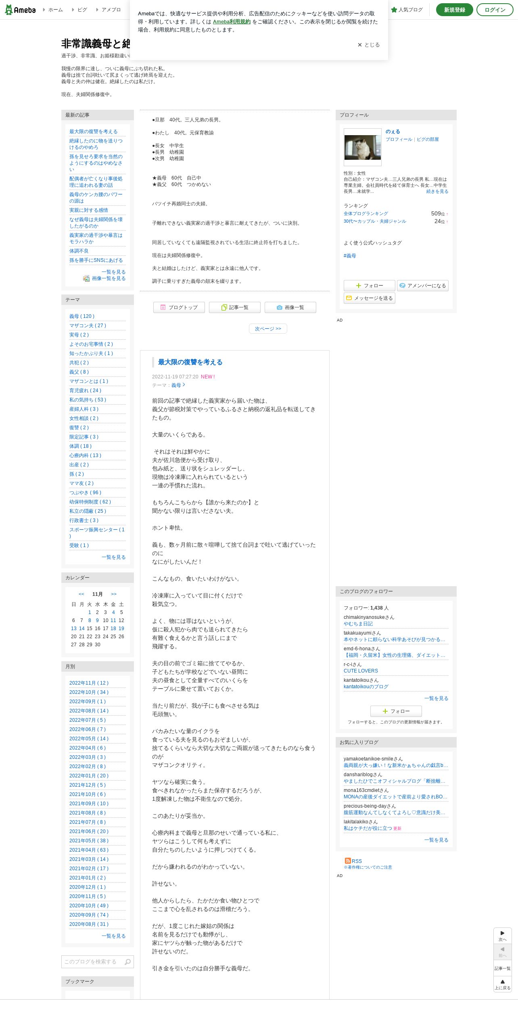The height and width of the screenshot is (1036, 518).
Task: Click the Ameba logo
Action: click(x=20, y=10)
